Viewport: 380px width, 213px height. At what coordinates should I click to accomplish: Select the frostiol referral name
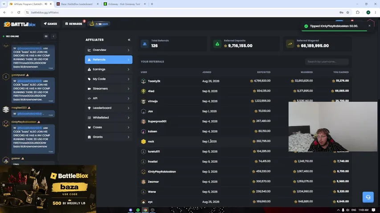pyautogui.click(x=153, y=162)
